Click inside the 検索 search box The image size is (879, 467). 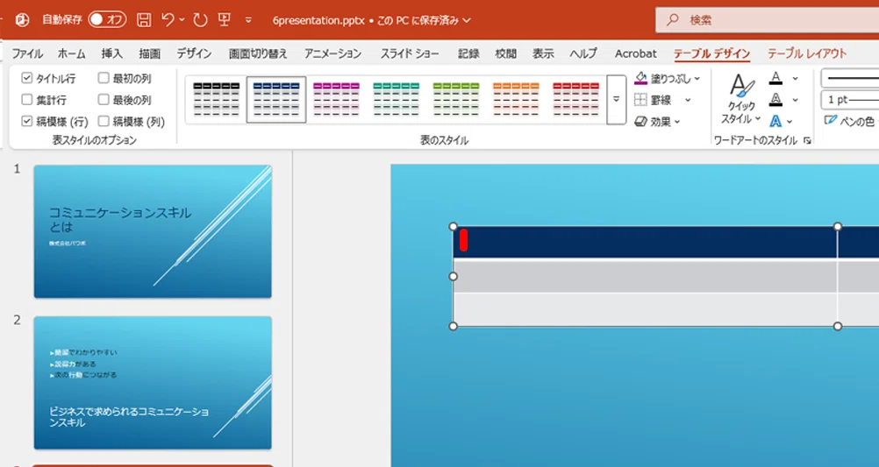point(768,20)
